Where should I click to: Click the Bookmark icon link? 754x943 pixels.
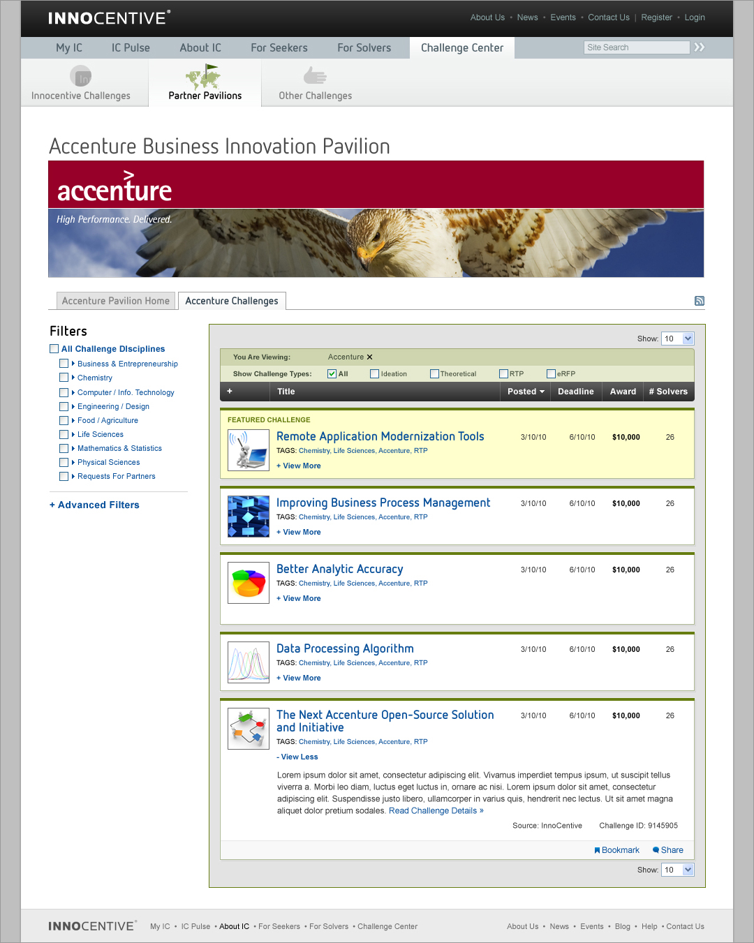tap(616, 850)
